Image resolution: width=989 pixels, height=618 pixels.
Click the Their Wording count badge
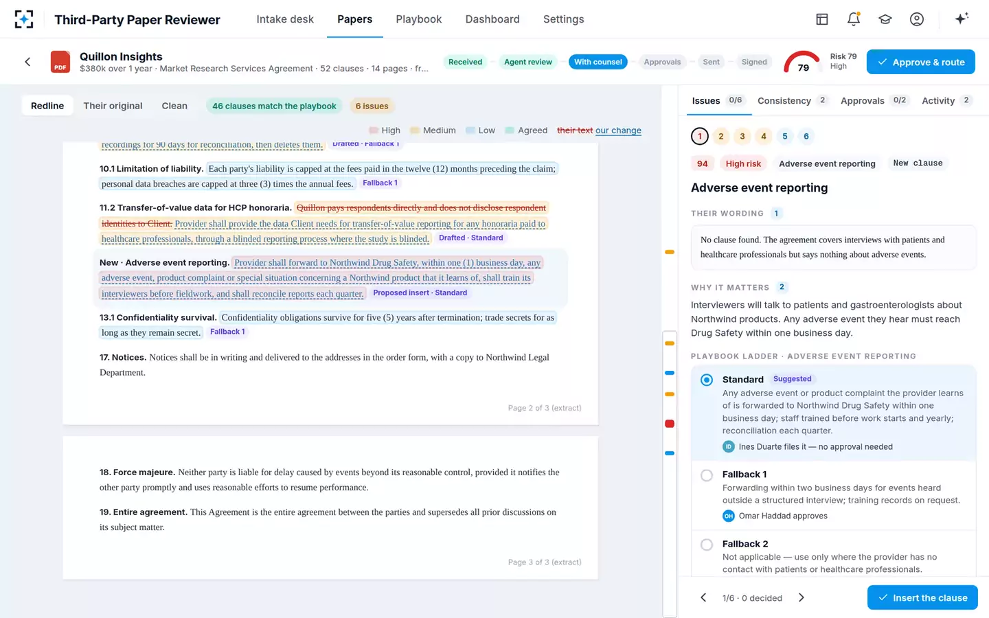point(776,214)
